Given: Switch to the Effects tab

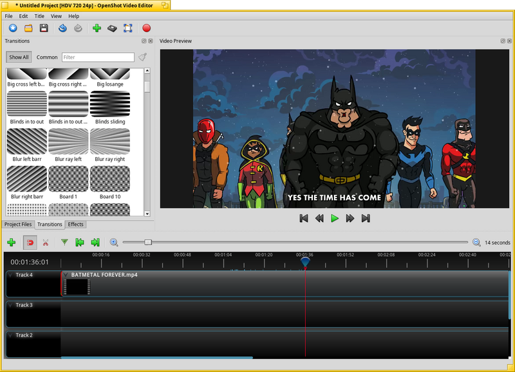Looking at the screenshot, I should pos(75,225).
